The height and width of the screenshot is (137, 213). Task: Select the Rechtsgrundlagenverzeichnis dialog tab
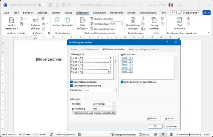coord(143,49)
